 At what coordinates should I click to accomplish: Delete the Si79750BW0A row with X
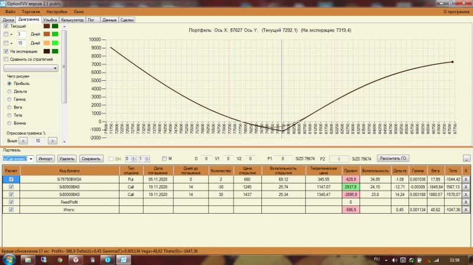(x=466, y=179)
